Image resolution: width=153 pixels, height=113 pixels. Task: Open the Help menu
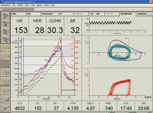(x=53, y=5)
